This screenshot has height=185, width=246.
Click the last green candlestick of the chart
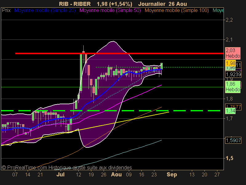(x=162, y=66)
